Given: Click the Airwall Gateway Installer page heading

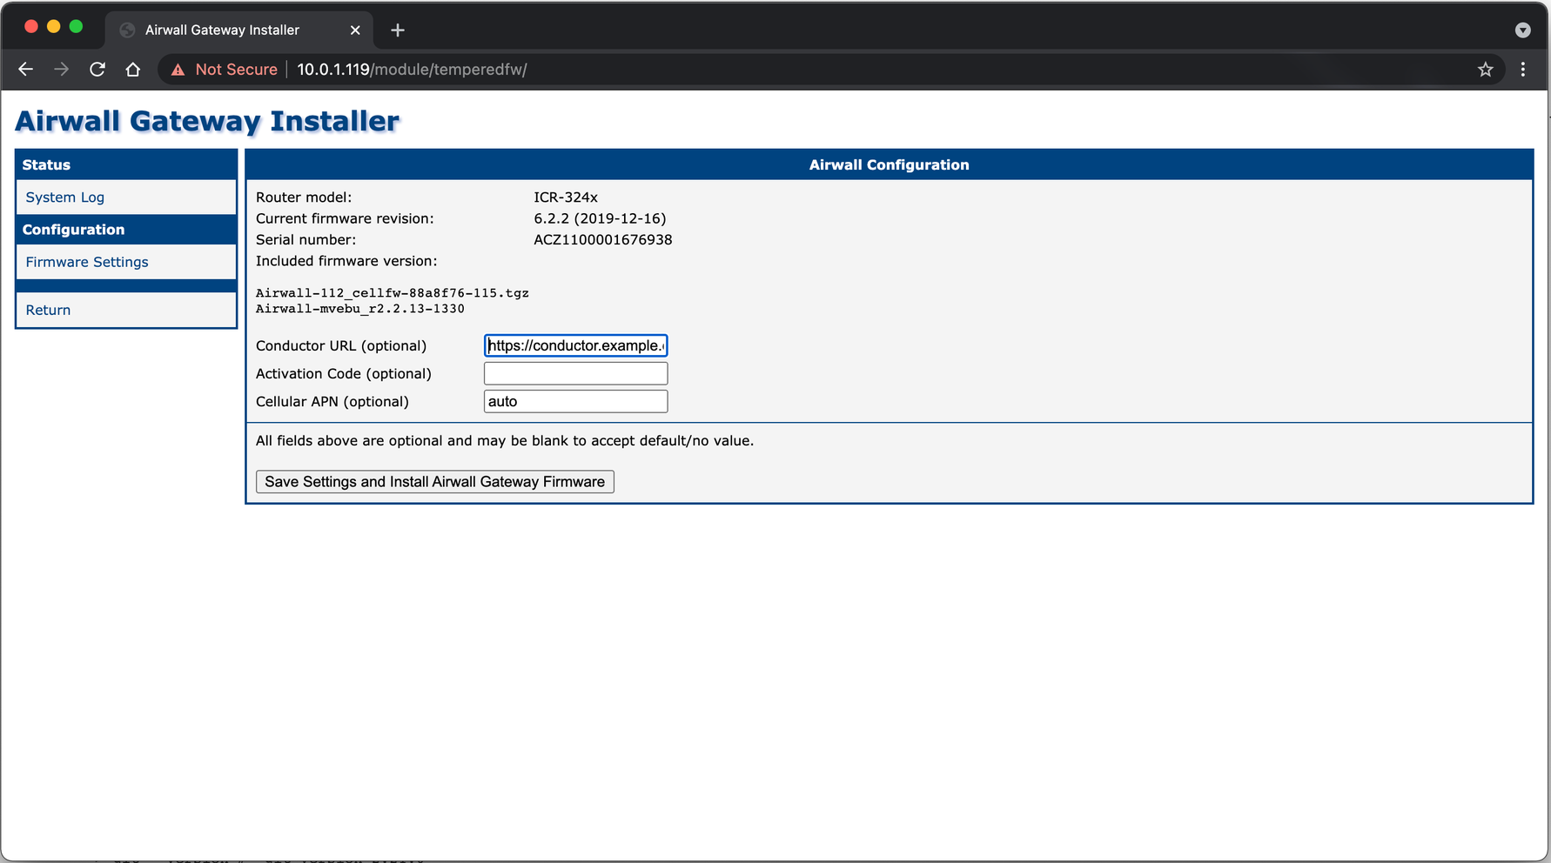Looking at the screenshot, I should click(x=207, y=121).
